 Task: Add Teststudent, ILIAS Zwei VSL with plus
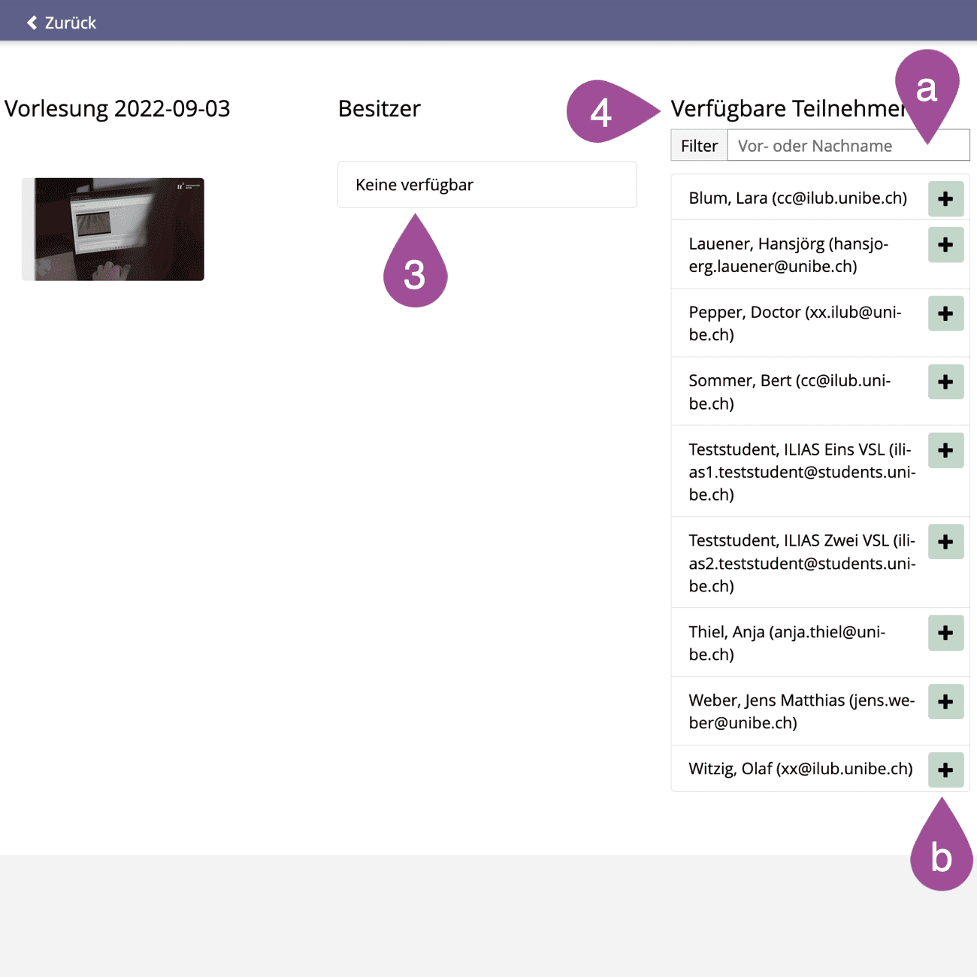point(945,542)
